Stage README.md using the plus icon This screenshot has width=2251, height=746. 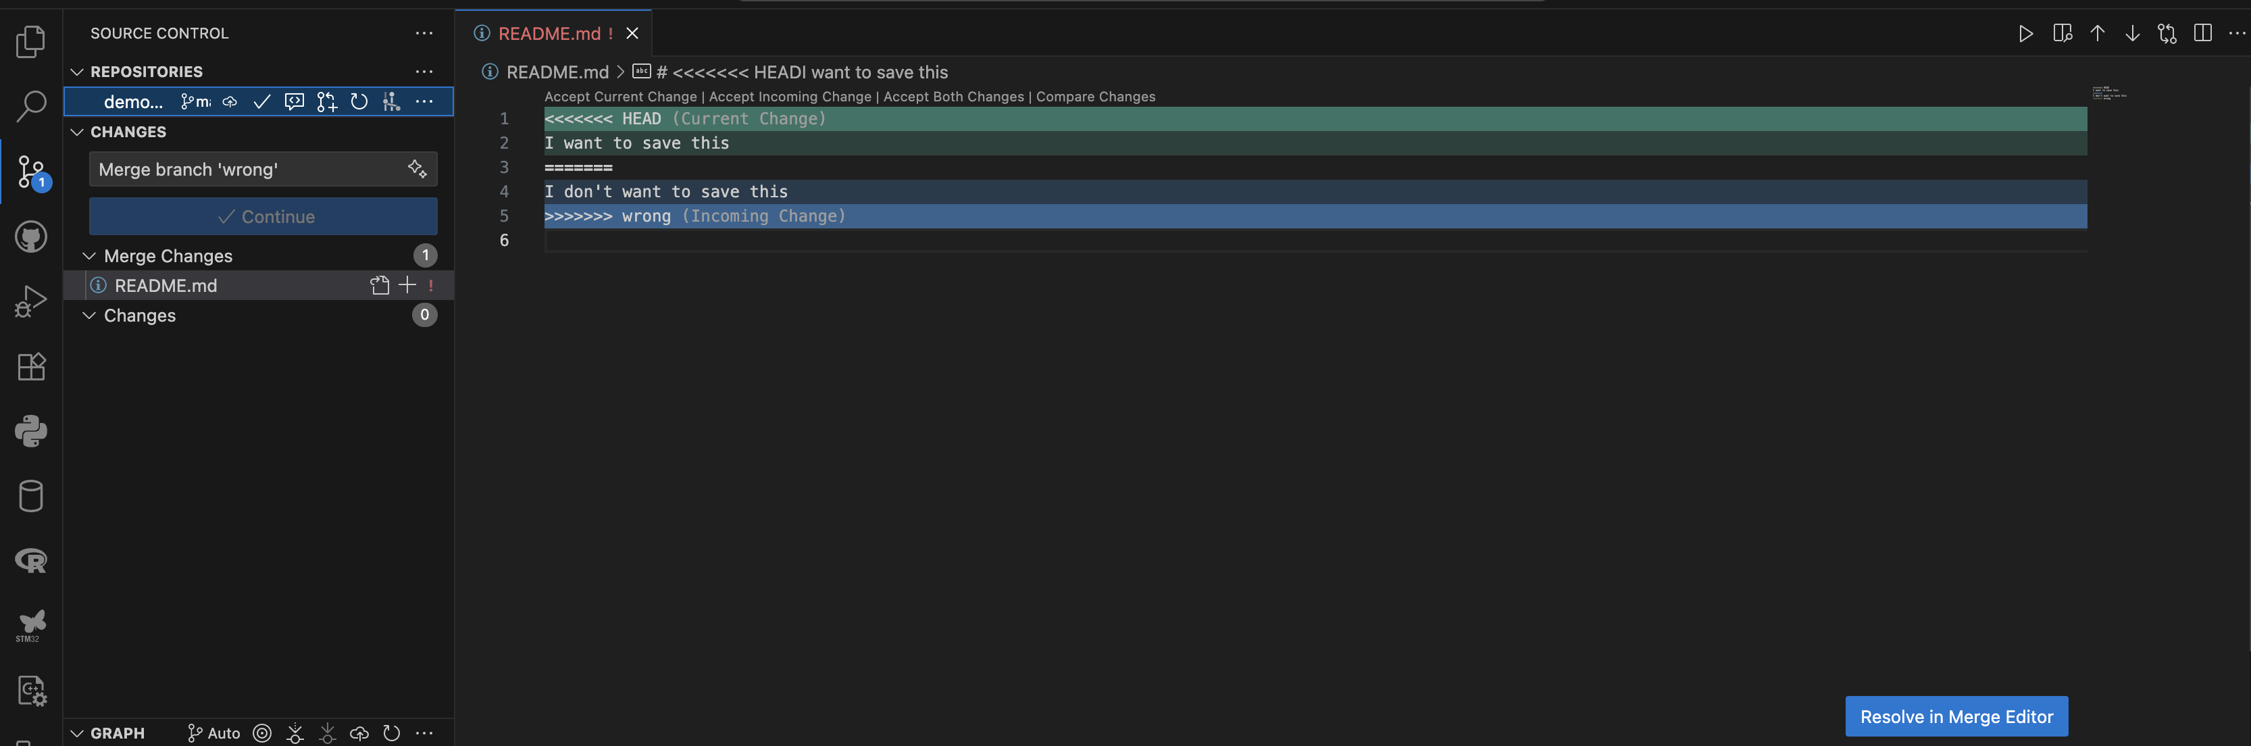406,284
